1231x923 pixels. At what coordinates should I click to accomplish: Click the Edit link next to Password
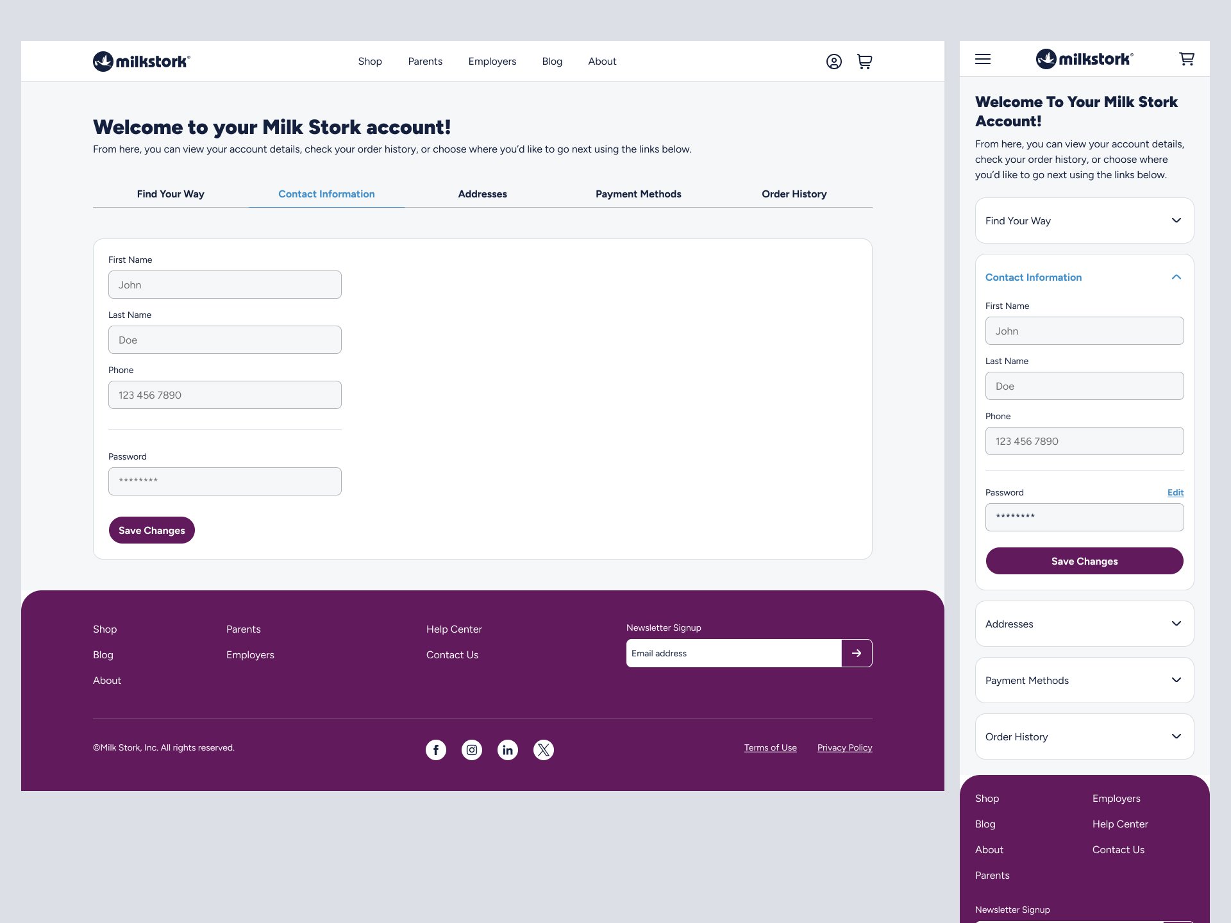tap(1175, 492)
